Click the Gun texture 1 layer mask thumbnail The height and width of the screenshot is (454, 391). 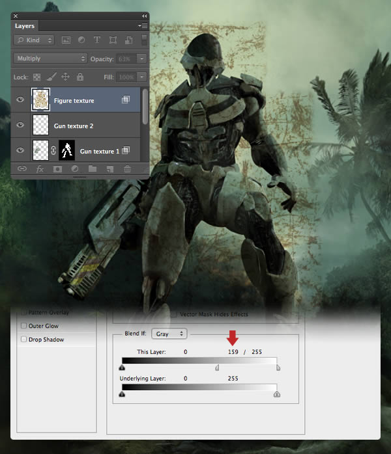click(66, 150)
